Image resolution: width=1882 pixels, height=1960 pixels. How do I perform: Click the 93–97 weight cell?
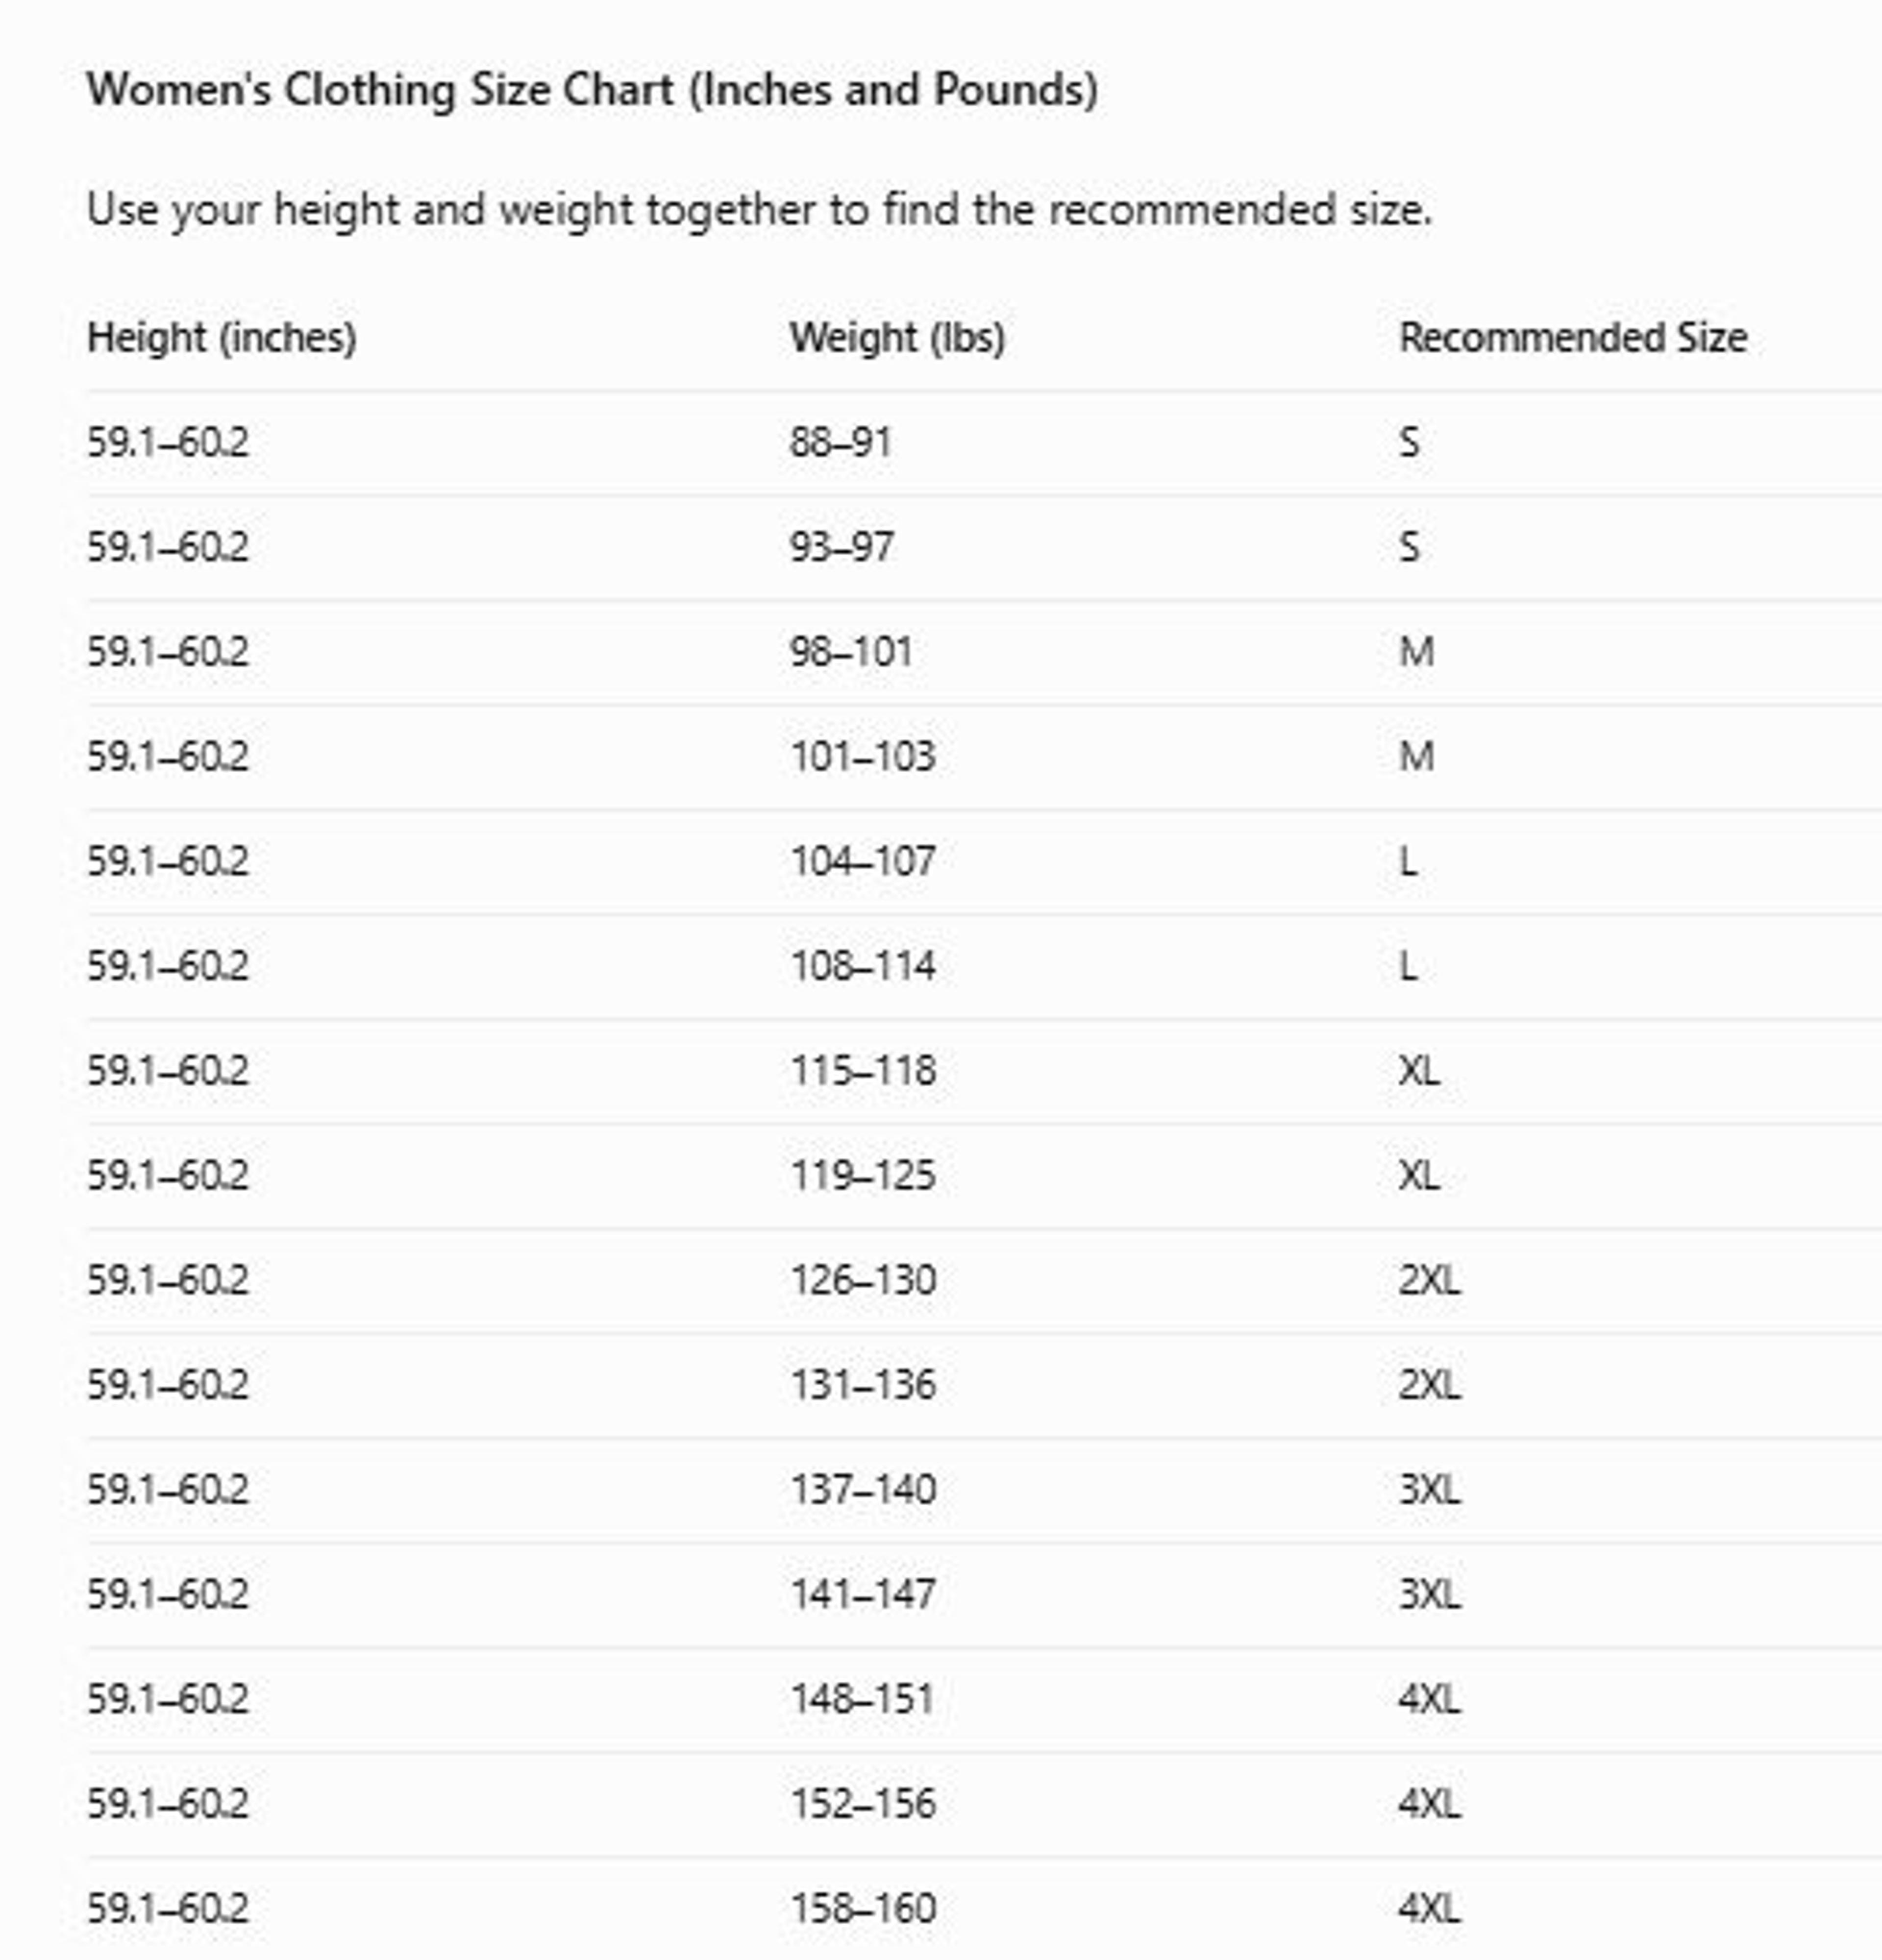click(x=841, y=548)
